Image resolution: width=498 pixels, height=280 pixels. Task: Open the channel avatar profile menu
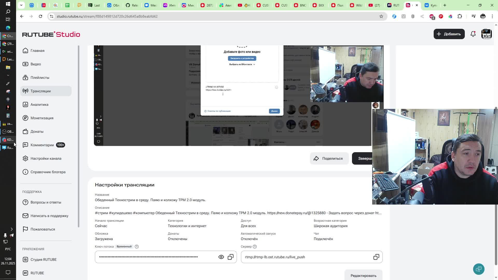486,34
